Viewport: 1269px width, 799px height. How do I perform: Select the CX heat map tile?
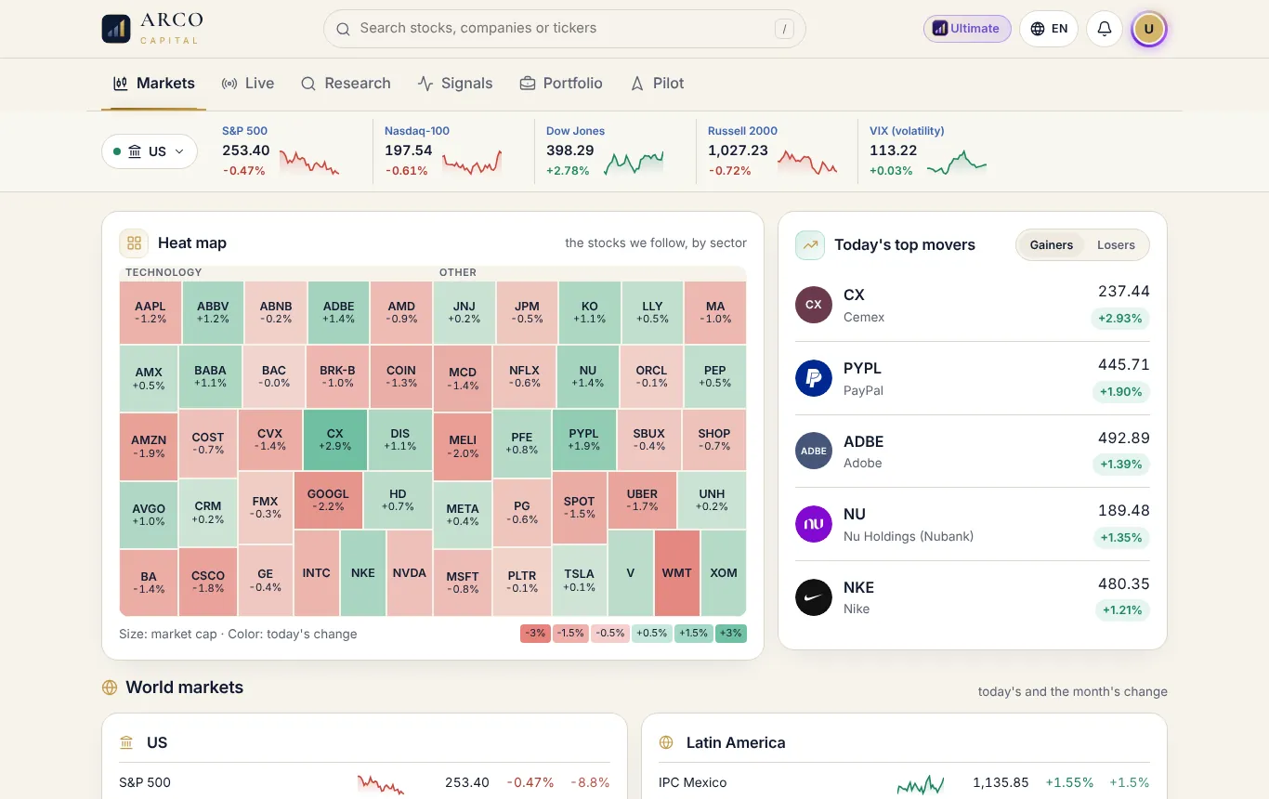(x=335, y=439)
